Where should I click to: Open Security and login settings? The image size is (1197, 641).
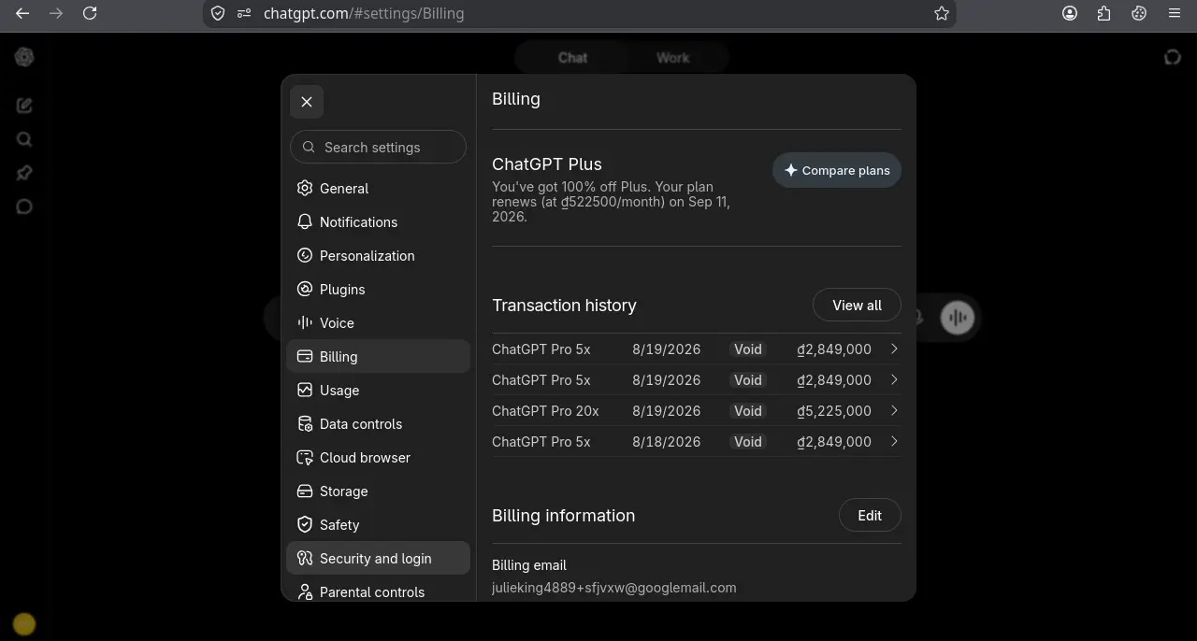coord(378,558)
